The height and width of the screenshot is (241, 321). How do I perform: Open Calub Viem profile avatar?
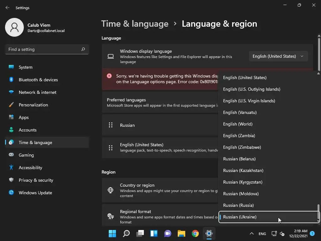pos(14,27)
